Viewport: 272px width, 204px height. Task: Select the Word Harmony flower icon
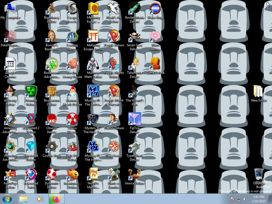coord(155,36)
